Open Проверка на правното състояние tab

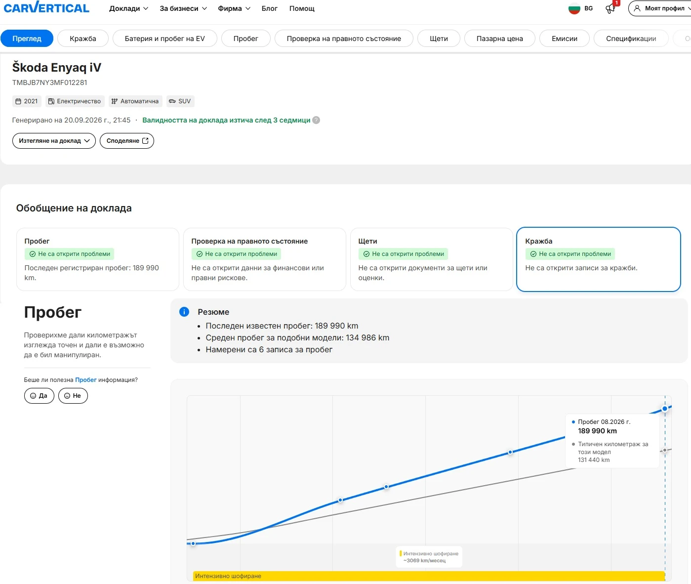(x=344, y=39)
